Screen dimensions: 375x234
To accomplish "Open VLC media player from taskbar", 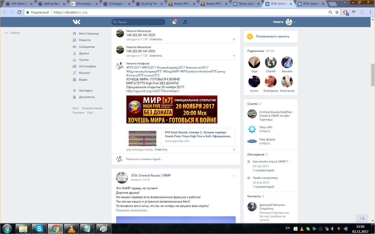I will click(71, 229).
